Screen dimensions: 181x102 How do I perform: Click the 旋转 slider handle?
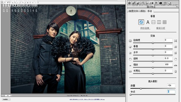point(153,61)
